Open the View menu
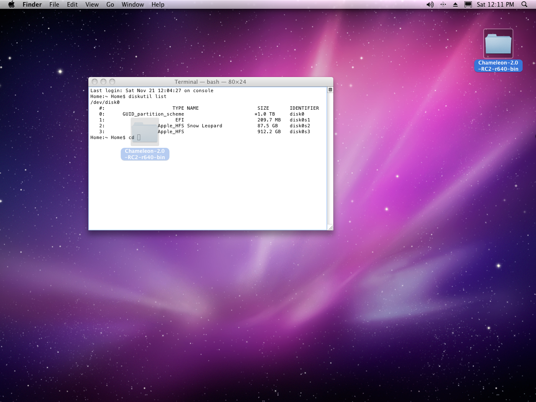 [92, 4]
